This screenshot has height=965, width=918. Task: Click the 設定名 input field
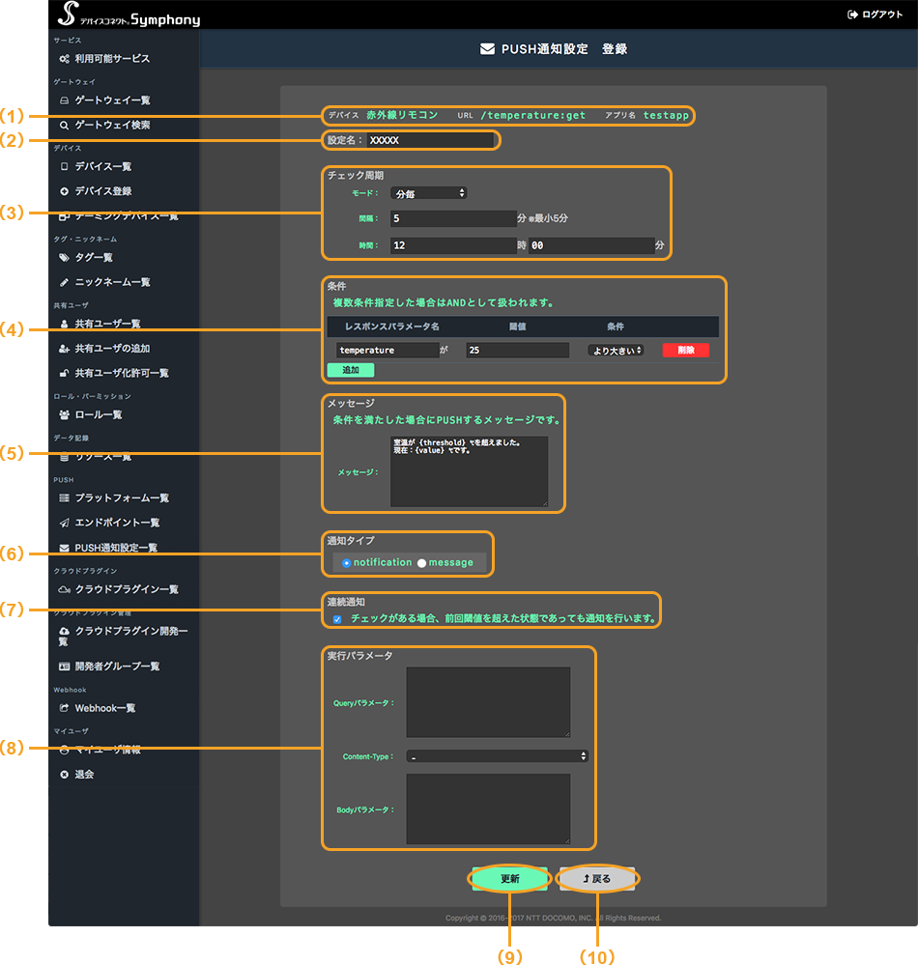point(430,140)
